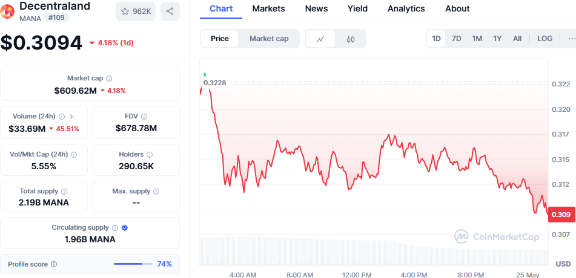
Task: Click the $33.69M volume value
Action: [x=27, y=129]
